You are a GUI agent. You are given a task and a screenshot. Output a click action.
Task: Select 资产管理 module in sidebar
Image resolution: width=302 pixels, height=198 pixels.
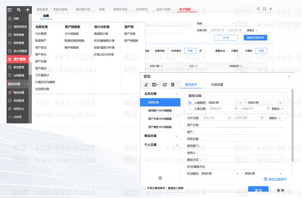pos(18,59)
